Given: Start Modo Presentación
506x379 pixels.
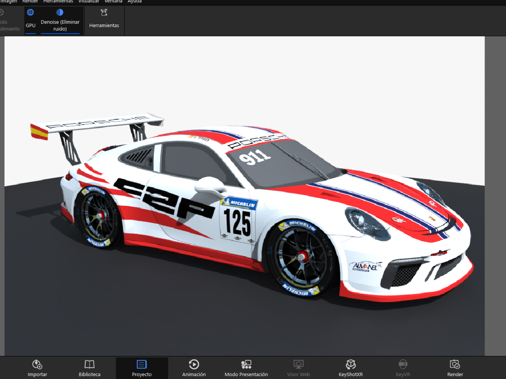Looking at the screenshot, I should [x=246, y=368].
